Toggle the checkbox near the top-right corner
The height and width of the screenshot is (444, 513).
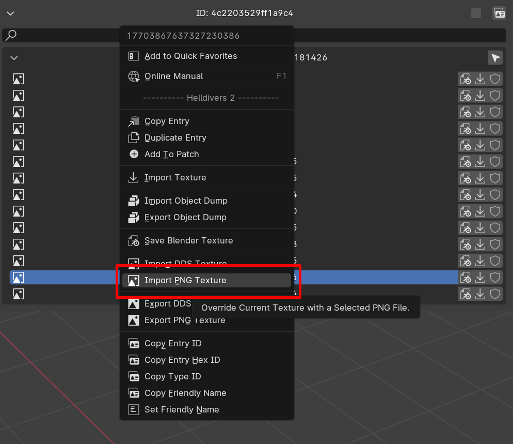(x=476, y=13)
